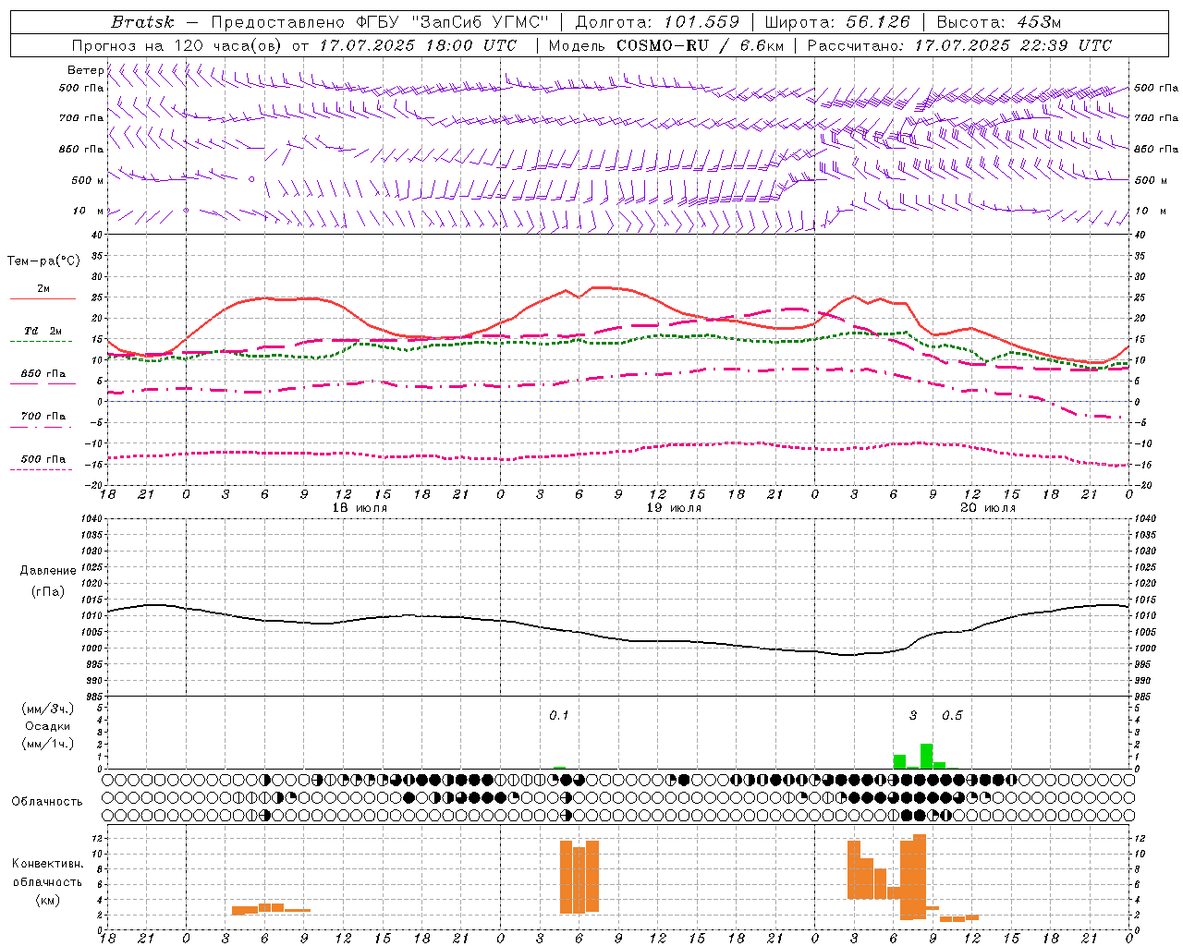Click the tallest green precipitation bar on 20 июля

tap(926, 756)
